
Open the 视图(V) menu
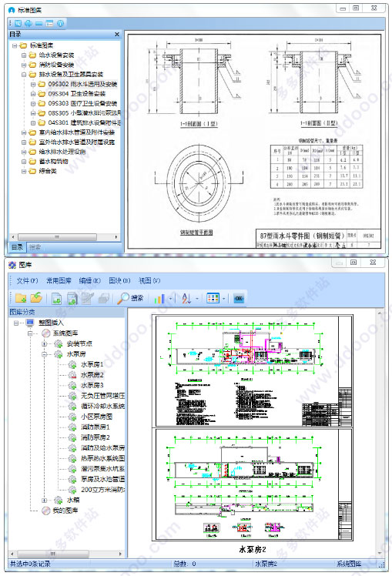tap(149, 280)
